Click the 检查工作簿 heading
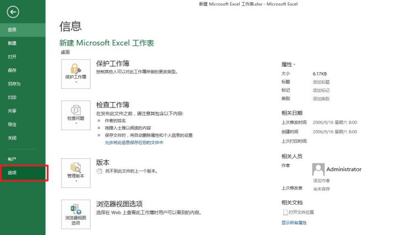This screenshot has height=235, width=397. tap(113, 105)
